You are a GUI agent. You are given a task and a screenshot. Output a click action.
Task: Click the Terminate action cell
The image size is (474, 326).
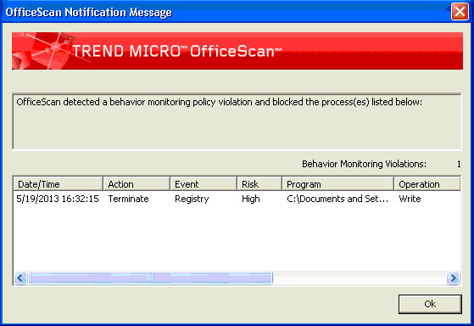tap(129, 199)
